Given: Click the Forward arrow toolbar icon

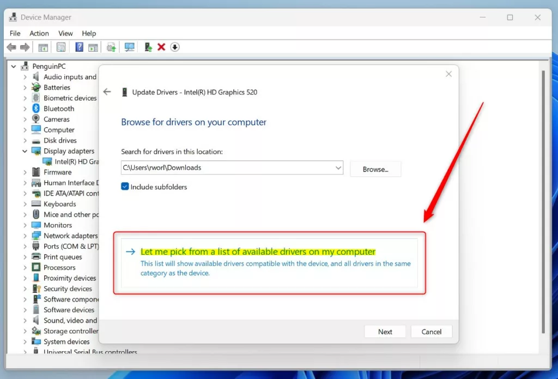Looking at the screenshot, I should [x=25, y=47].
